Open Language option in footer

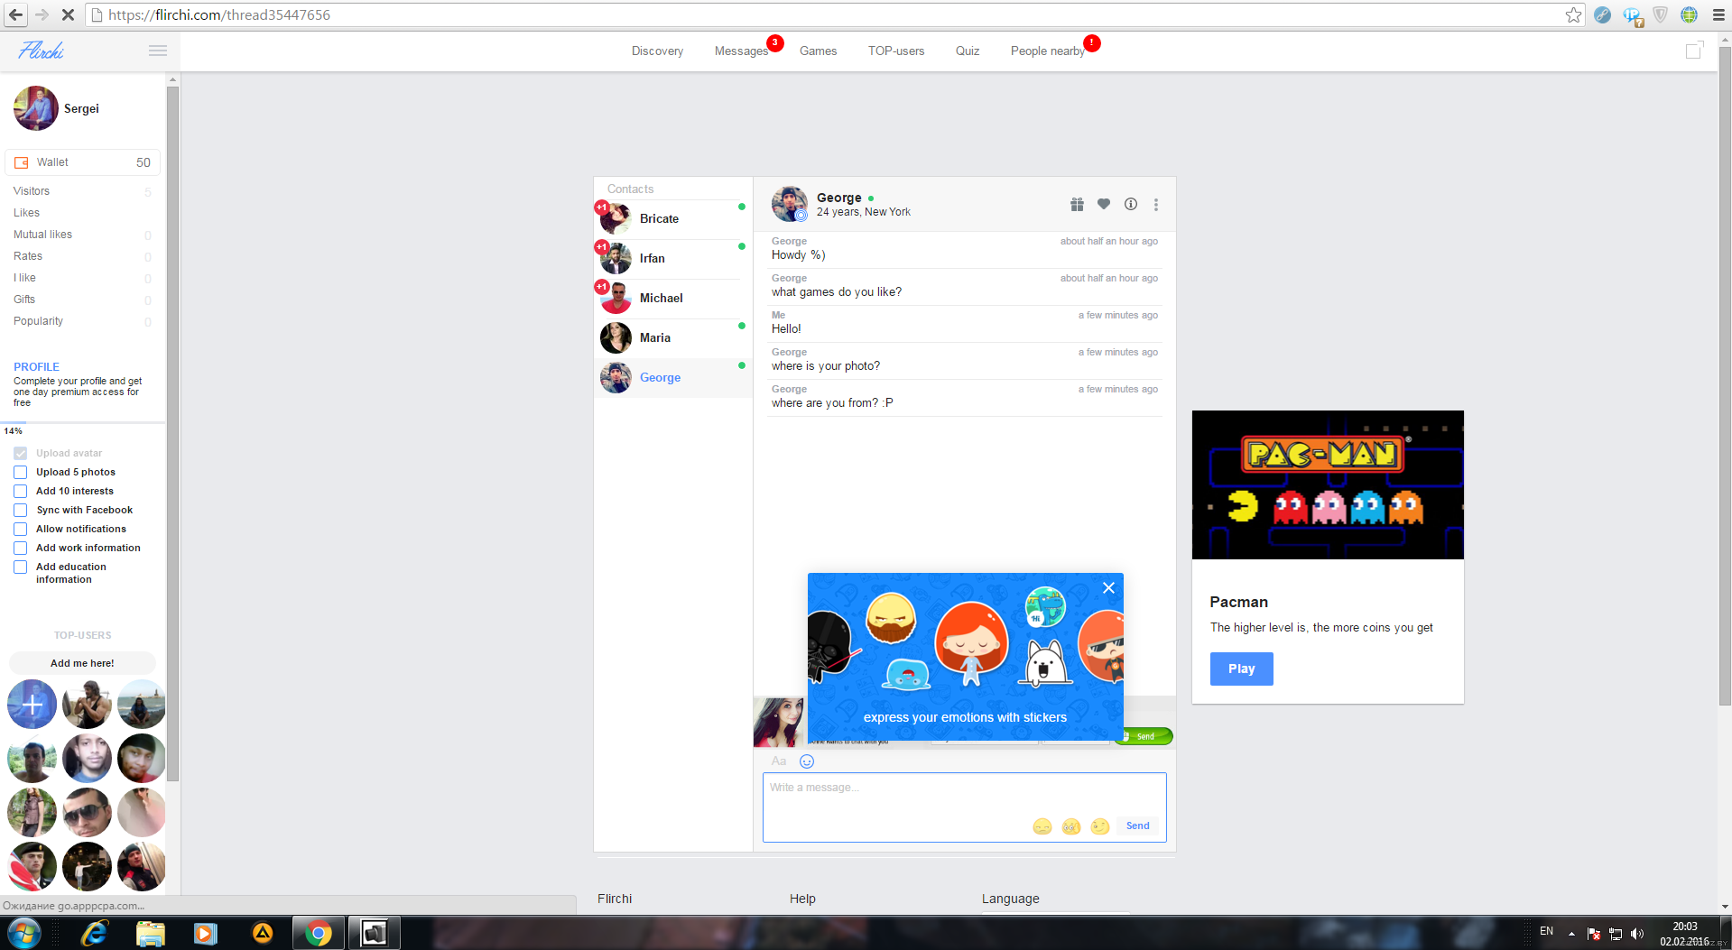click(1010, 899)
